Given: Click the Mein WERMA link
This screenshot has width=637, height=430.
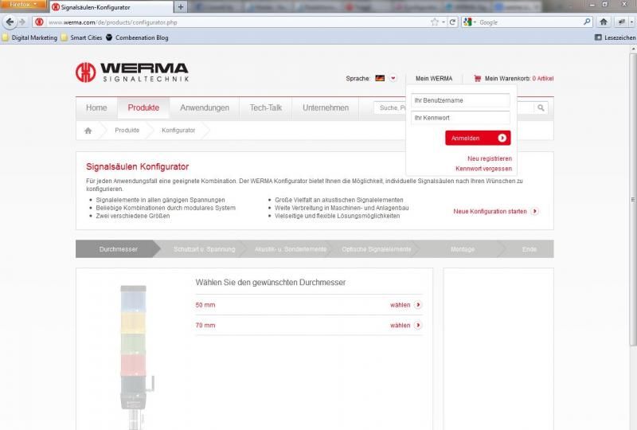Looking at the screenshot, I should [434, 79].
